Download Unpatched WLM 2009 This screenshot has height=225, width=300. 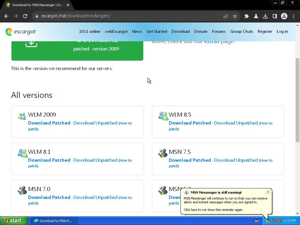(x=95, y=123)
